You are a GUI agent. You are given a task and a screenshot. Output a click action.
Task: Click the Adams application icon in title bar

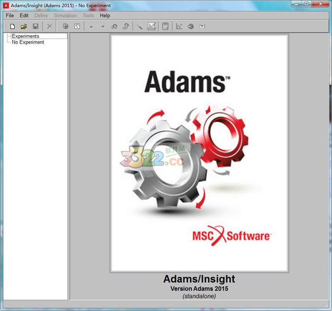(x=6, y=5)
